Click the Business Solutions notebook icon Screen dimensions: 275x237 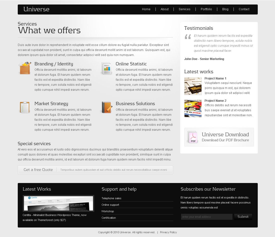[x=107, y=107]
